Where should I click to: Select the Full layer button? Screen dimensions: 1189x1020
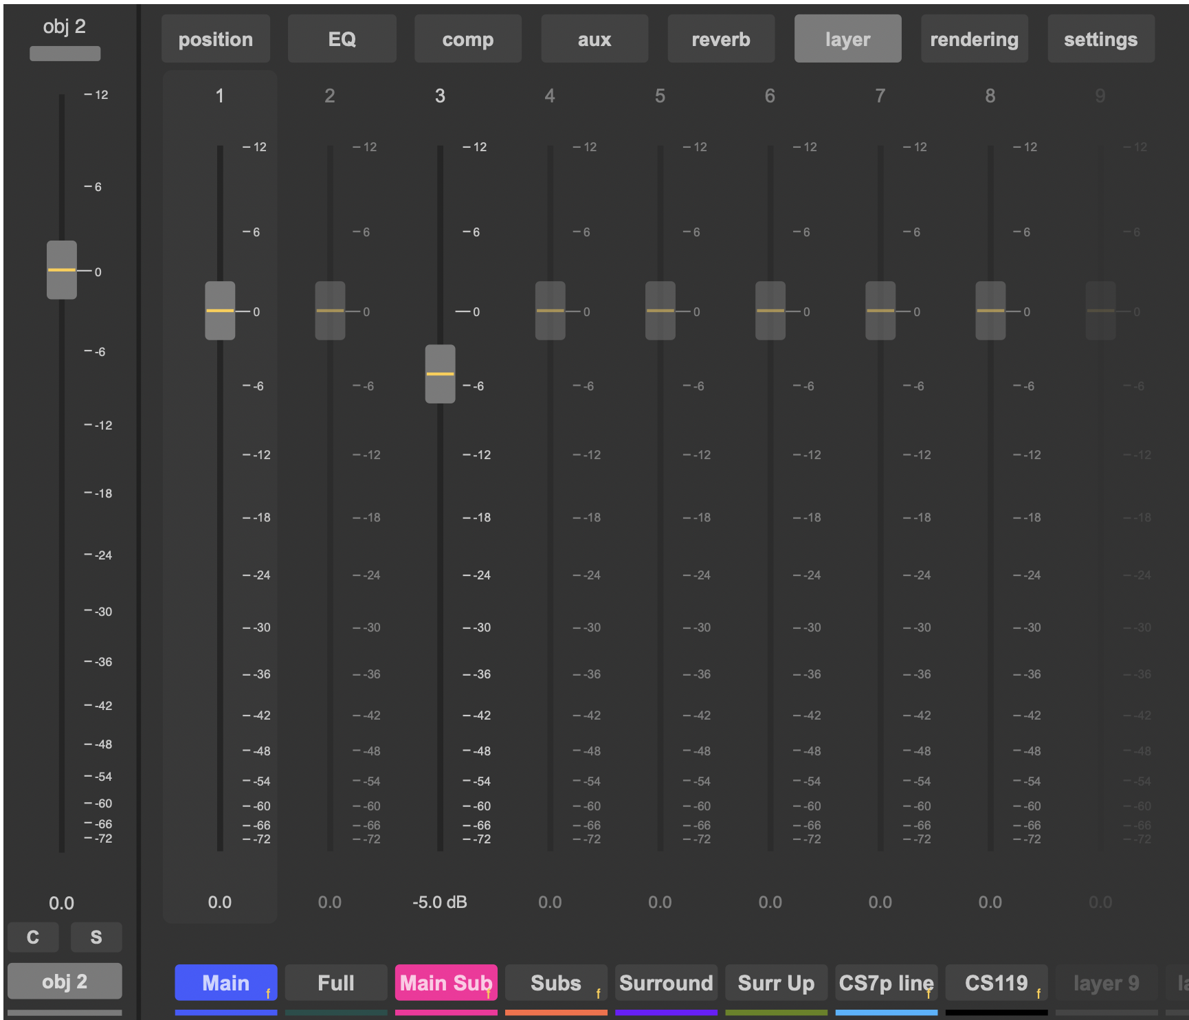coord(336,983)
